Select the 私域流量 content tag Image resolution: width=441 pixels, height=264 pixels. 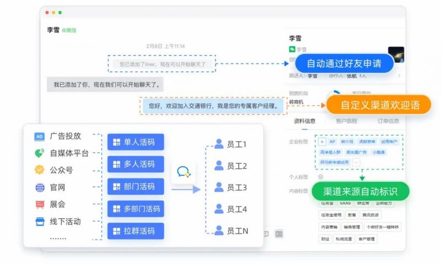344,239
